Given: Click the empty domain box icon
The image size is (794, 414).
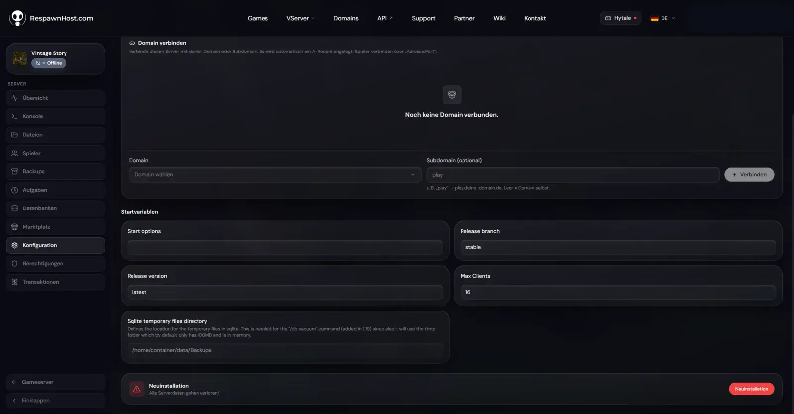Looking at the screenshot, I should tap(452, 95).
